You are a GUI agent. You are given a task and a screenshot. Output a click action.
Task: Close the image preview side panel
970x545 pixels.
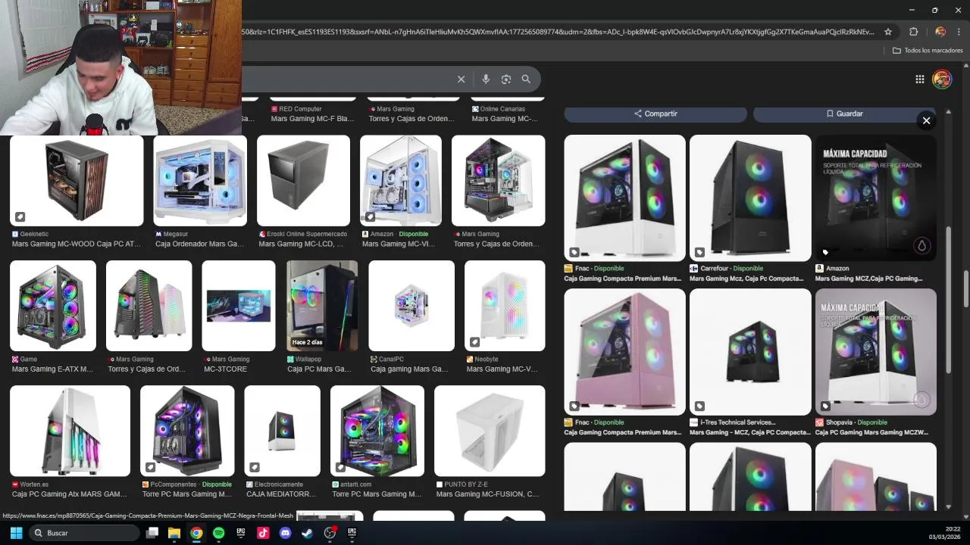[x=926, y=120]
